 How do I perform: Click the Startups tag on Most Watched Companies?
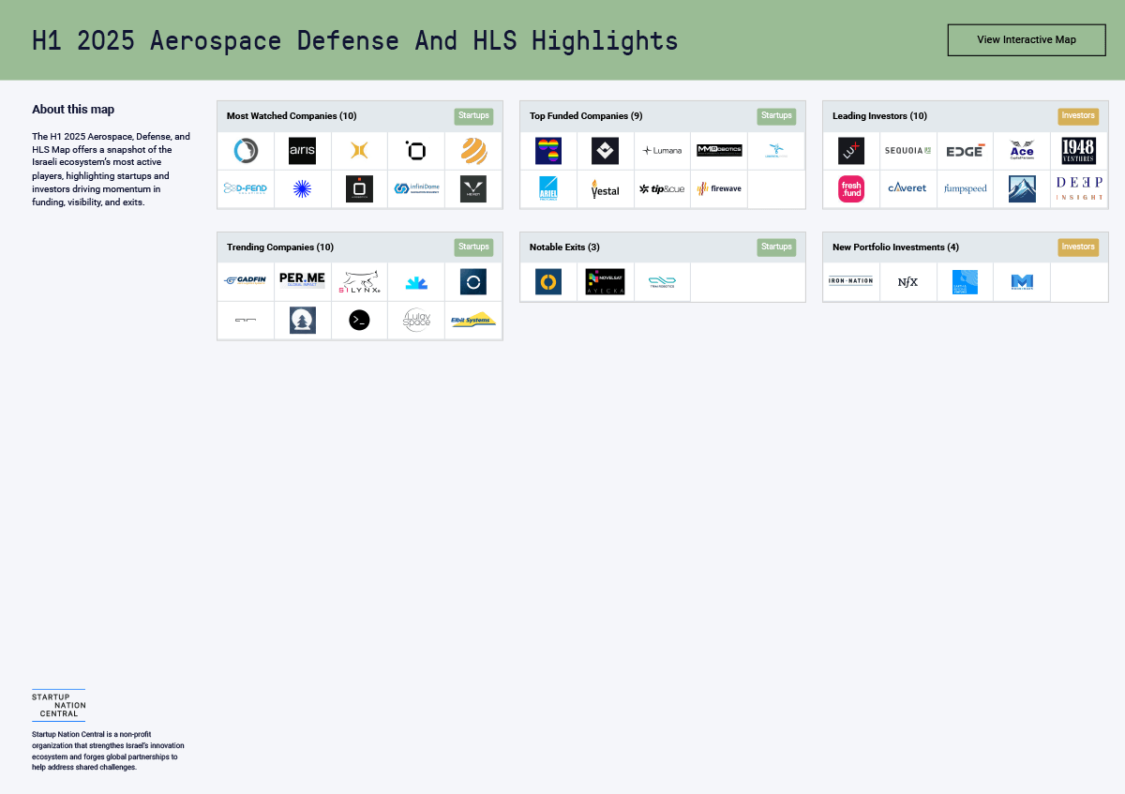[473, 116]
